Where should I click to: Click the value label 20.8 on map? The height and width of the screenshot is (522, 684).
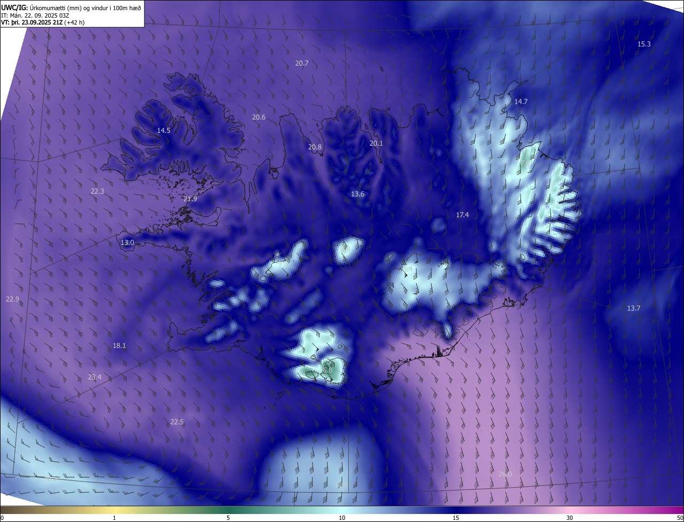(x=315, y=147)
